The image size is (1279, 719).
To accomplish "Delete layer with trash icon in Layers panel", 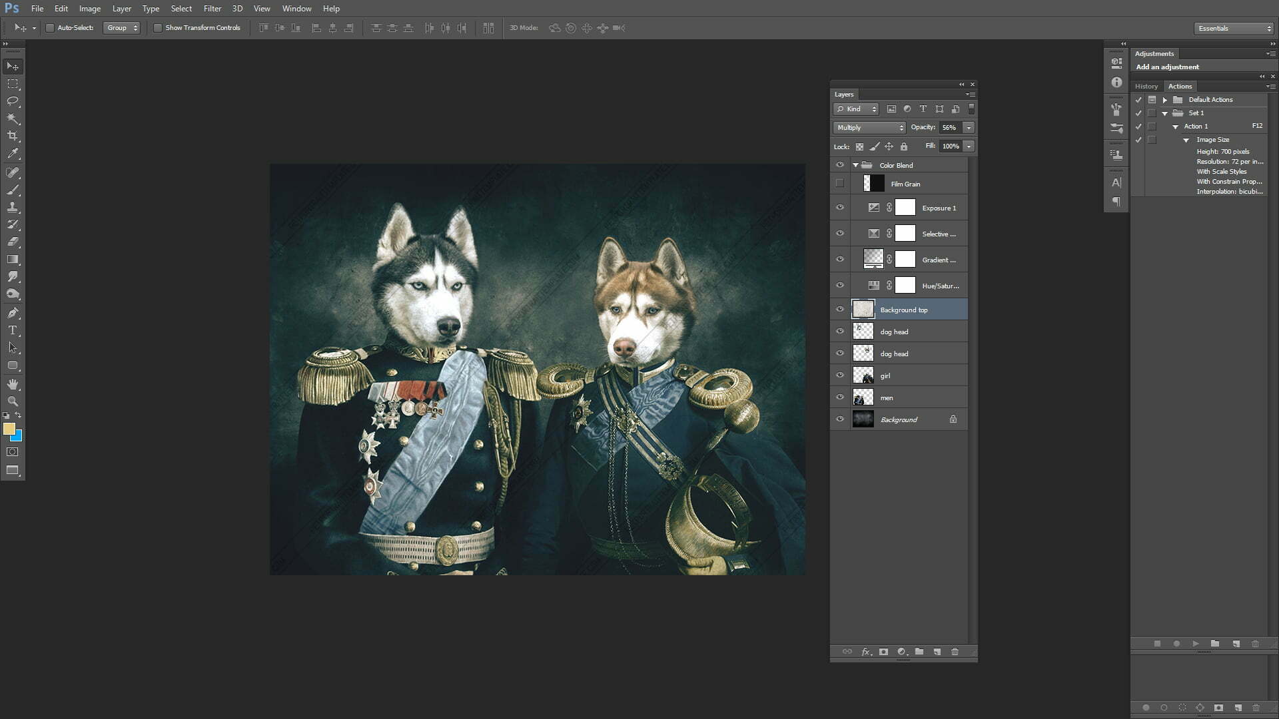I will [955, 652].
